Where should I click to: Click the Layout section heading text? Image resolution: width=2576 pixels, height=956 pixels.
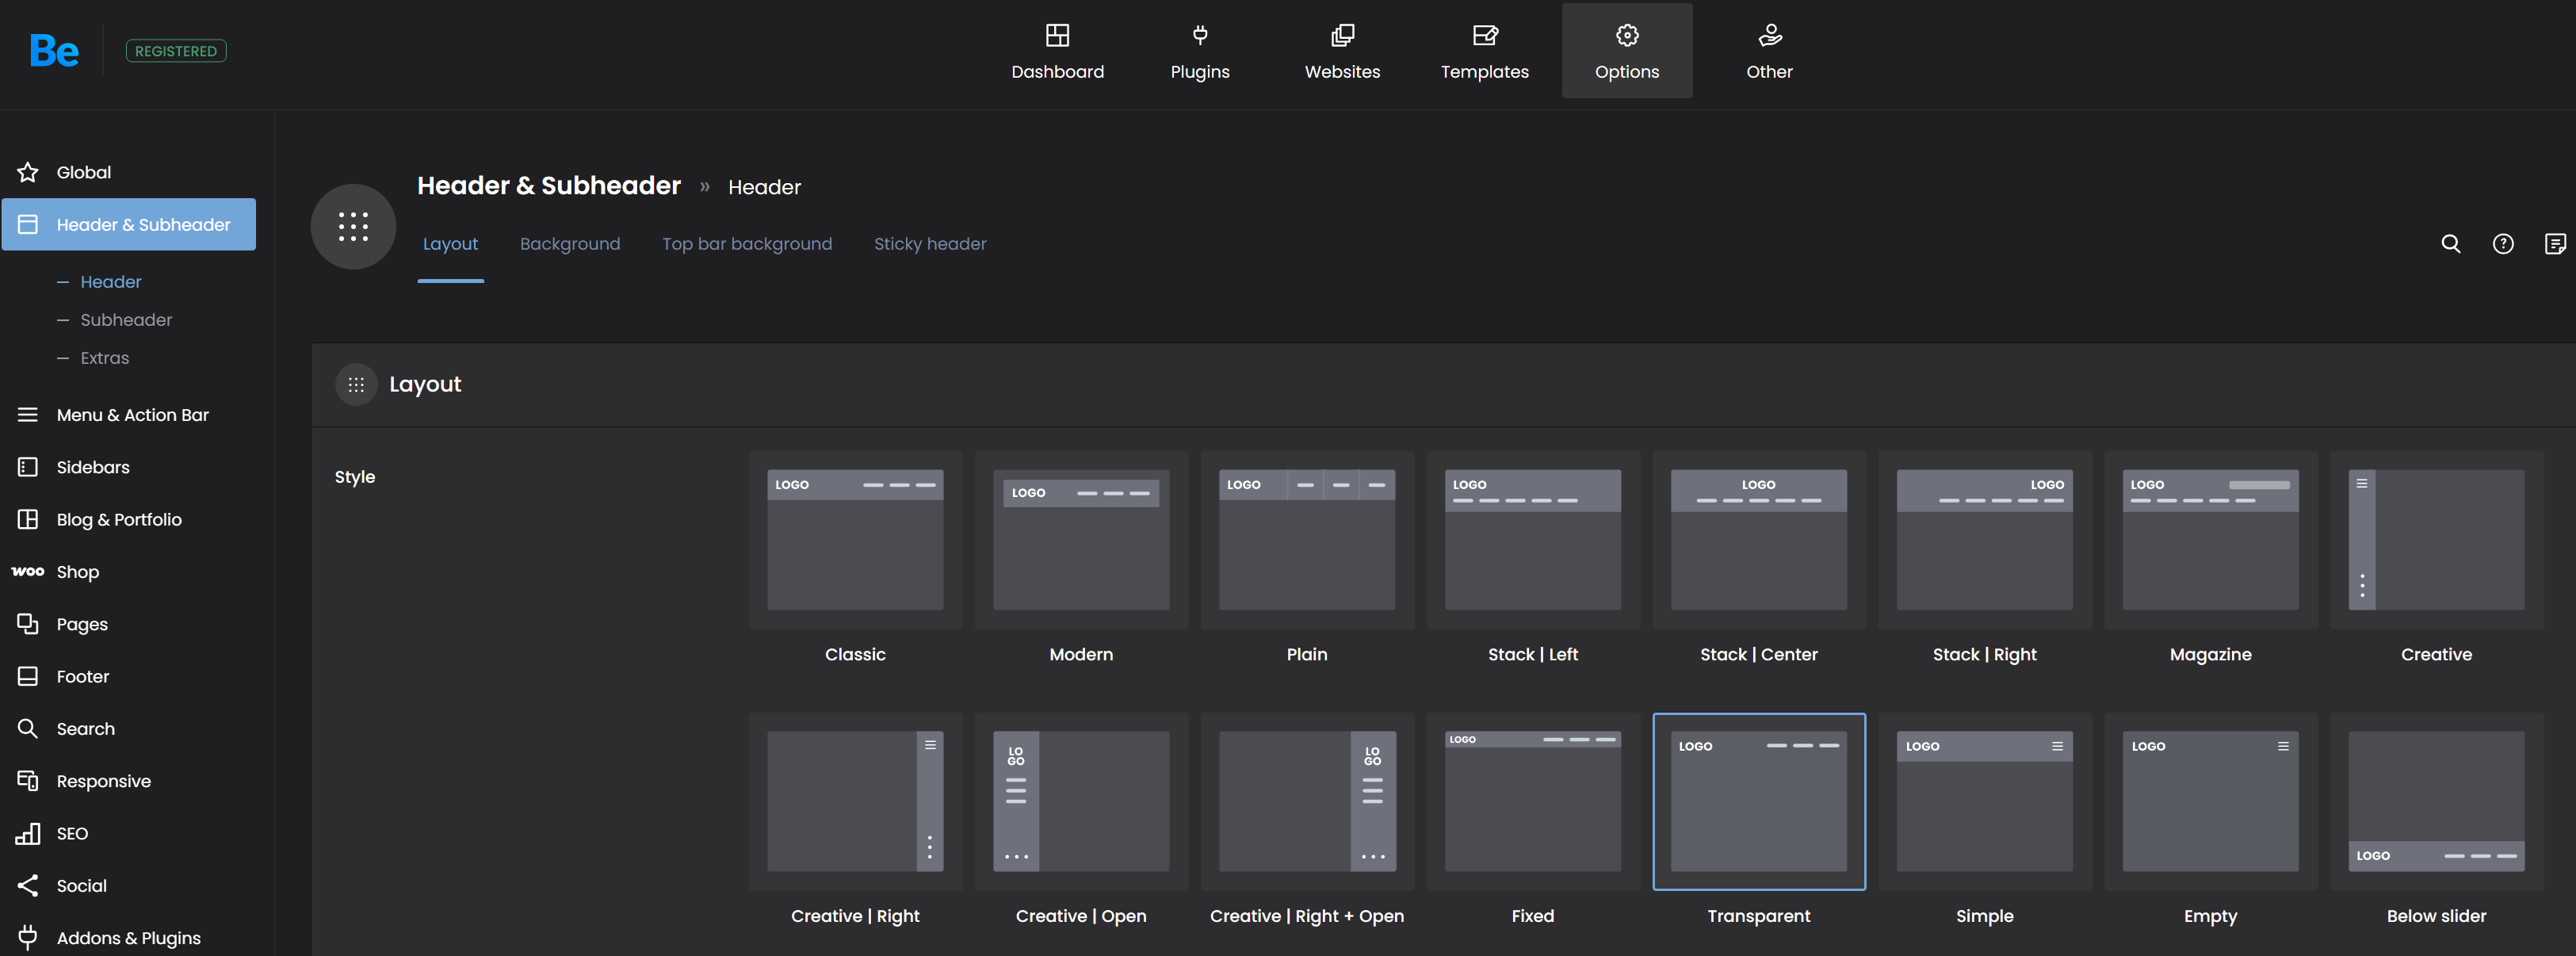tap(425, 385)
